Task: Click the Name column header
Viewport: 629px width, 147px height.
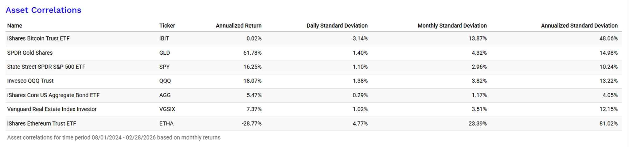Action: coord(15,26)
